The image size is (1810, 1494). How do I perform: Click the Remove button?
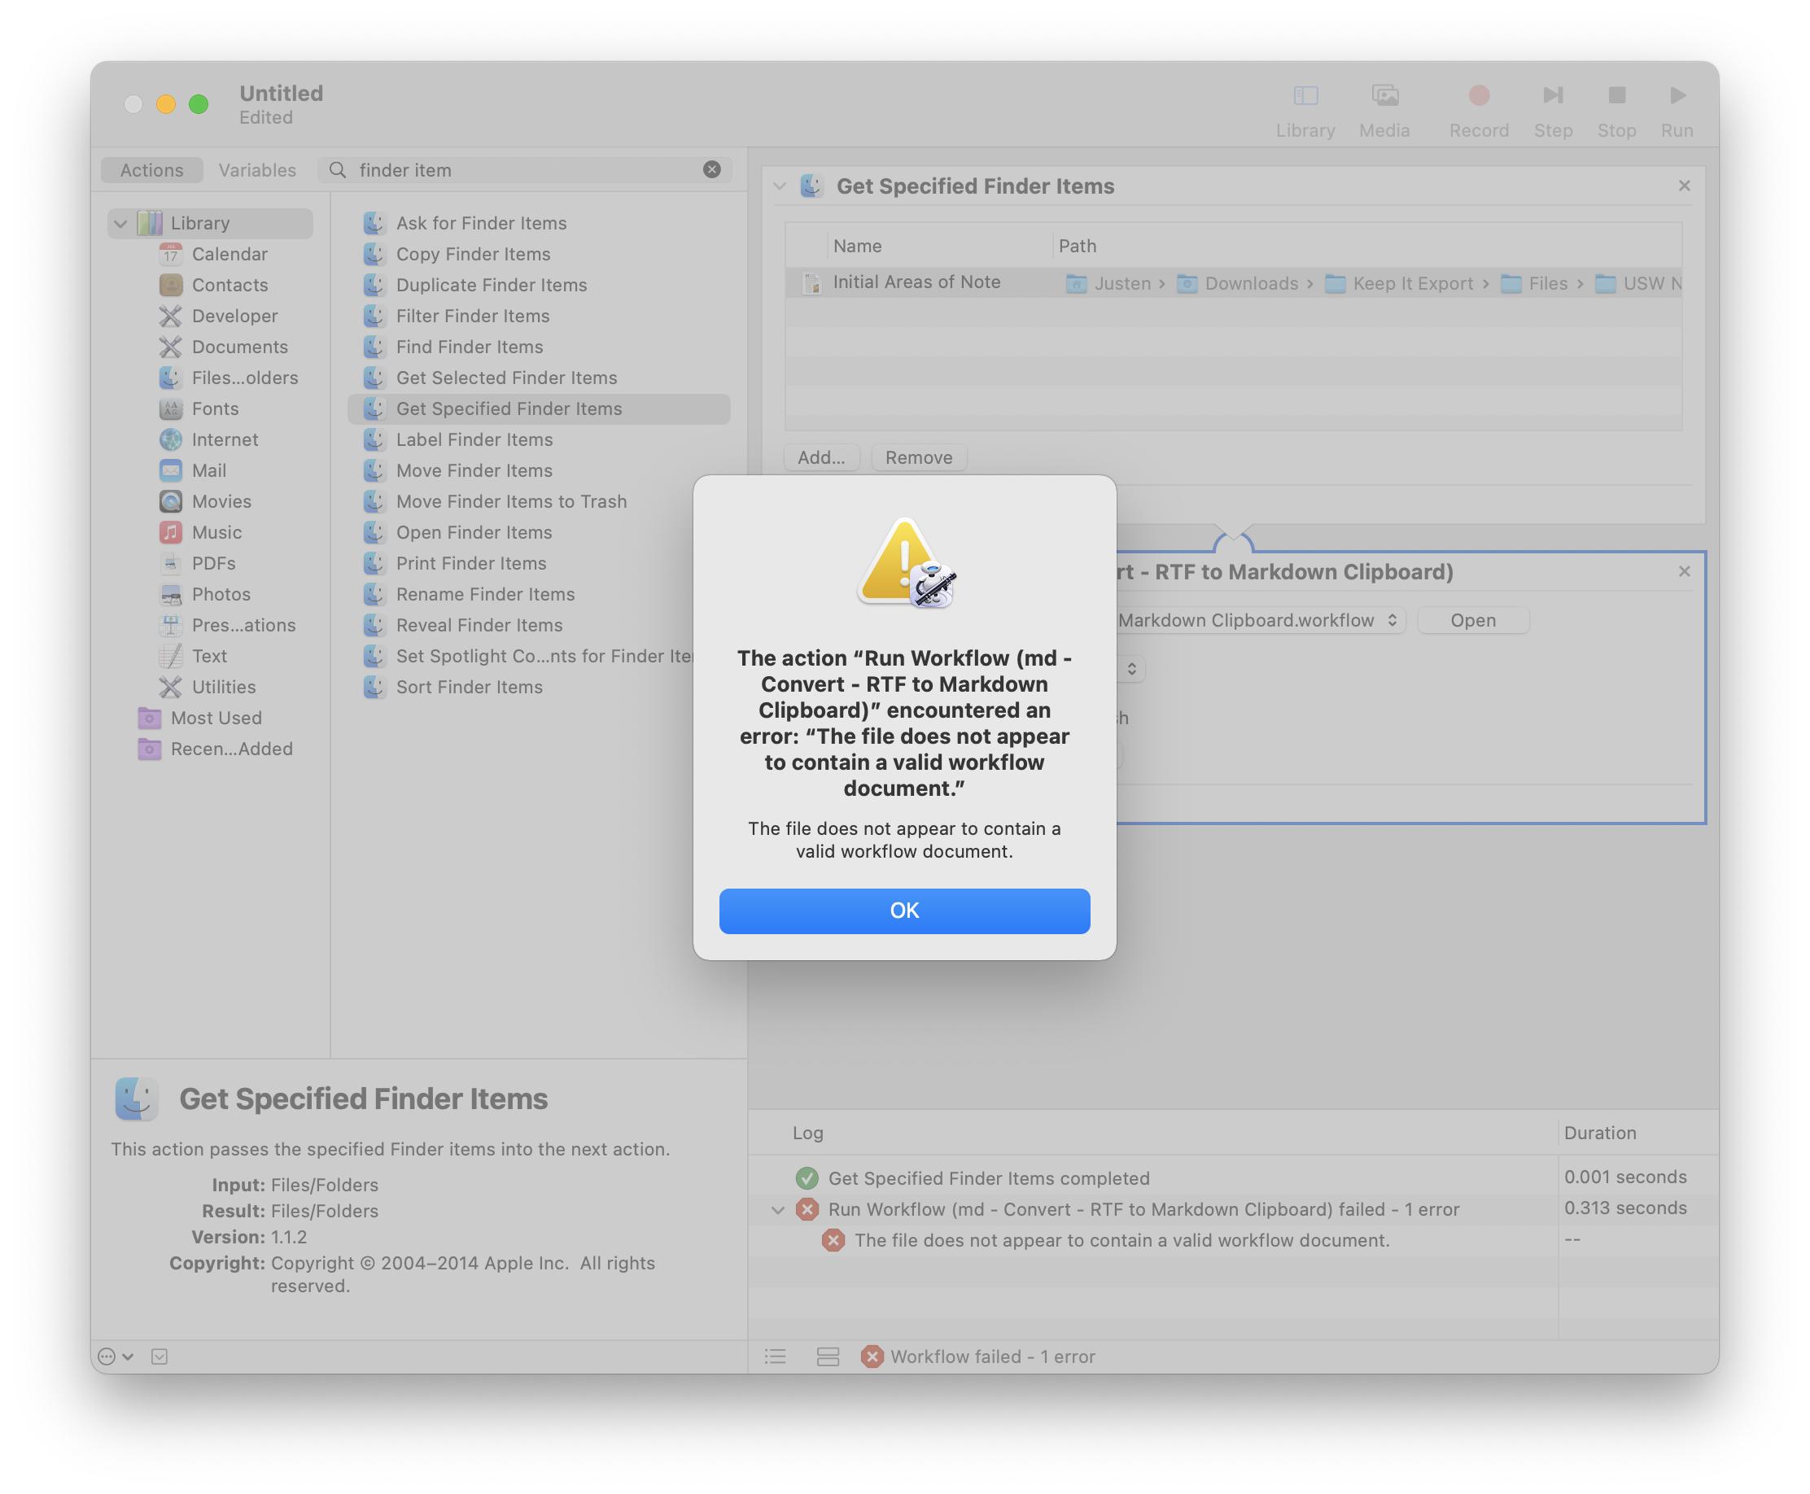click(918, 458)
